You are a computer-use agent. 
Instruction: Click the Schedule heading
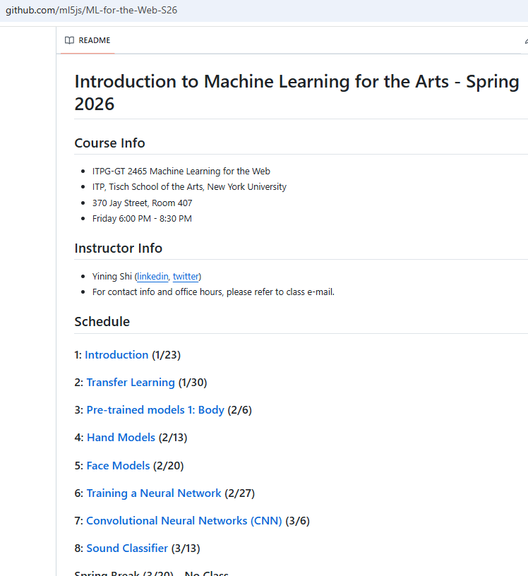(x=102, y=321)
